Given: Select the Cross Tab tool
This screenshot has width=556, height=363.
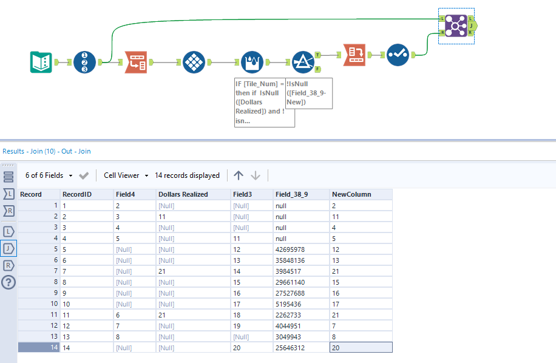Looking at the screenshot, I should click(193, 61).
